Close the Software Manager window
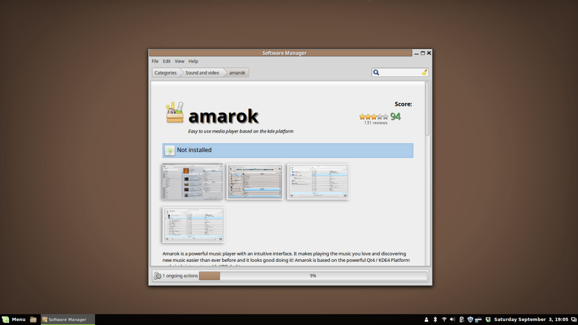 429,53
